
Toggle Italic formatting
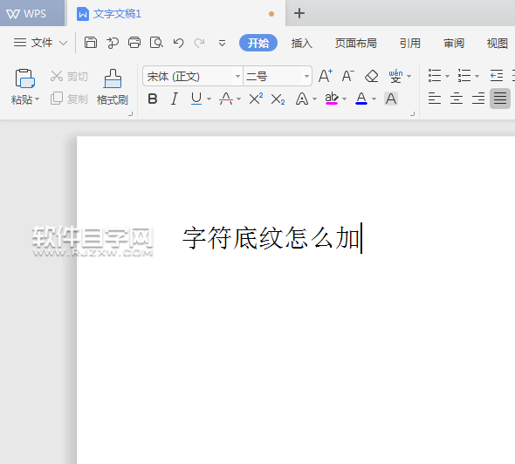(175, 99)
